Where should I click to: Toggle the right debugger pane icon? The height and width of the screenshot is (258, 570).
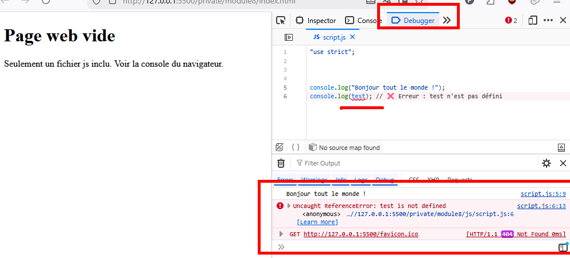(561, 148)
